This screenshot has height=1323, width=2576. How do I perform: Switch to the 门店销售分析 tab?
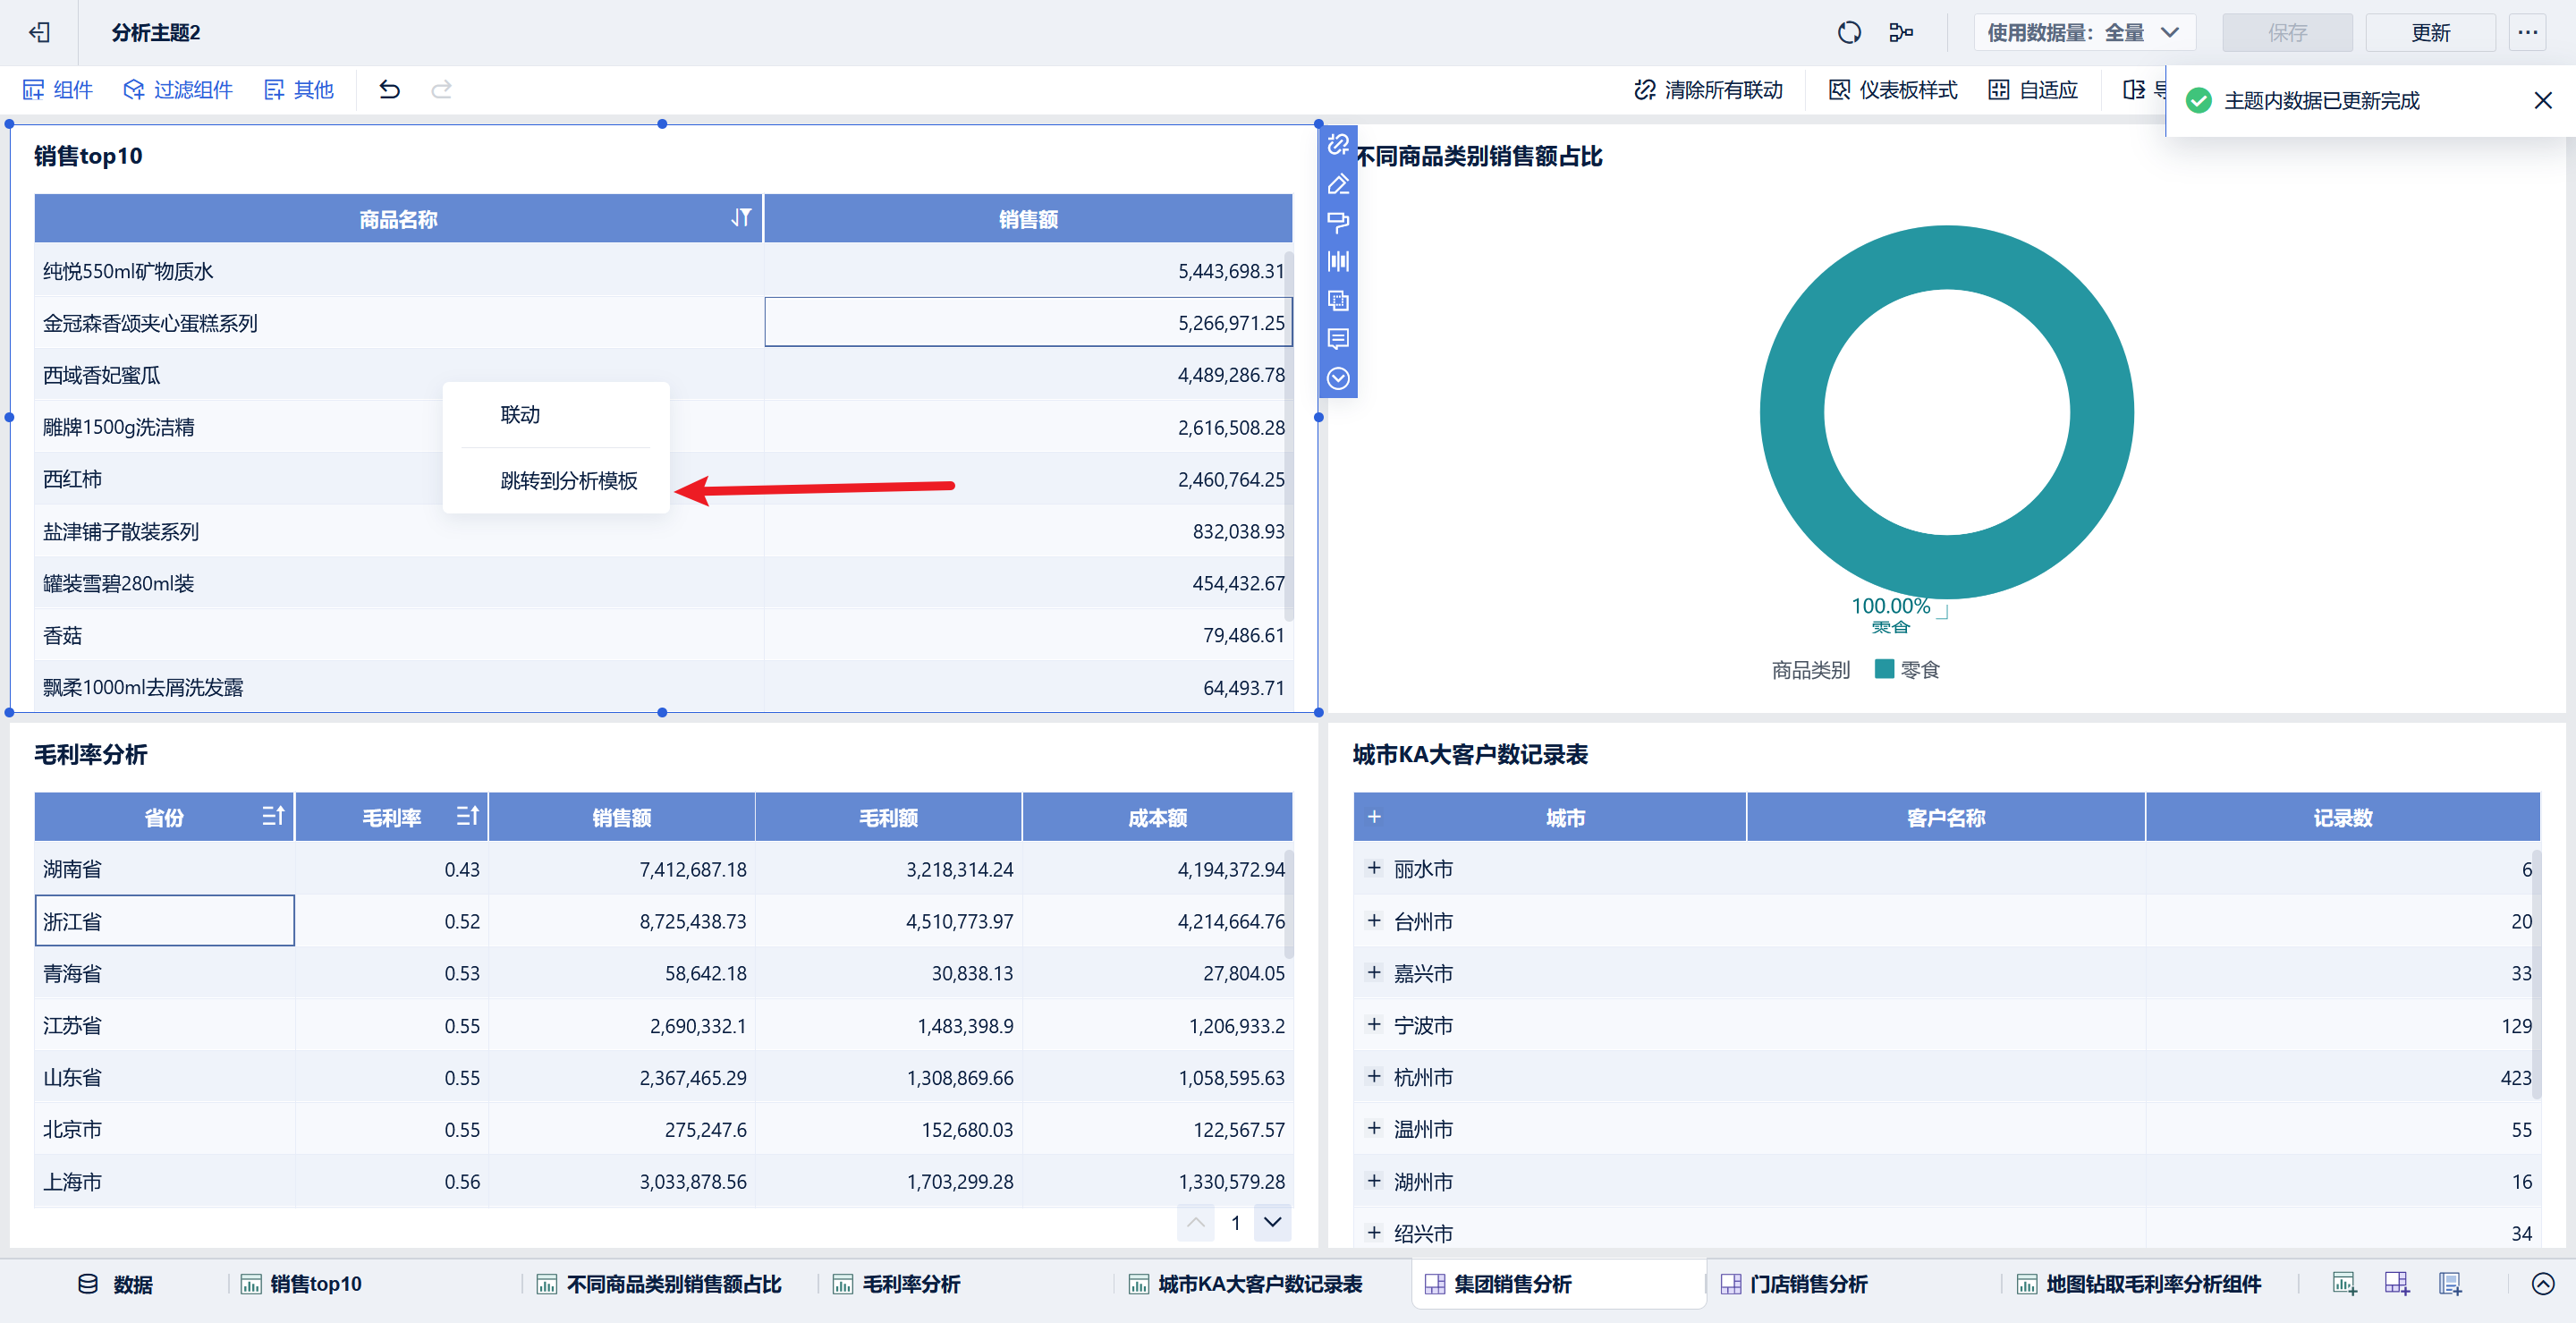tap(1806, 1284)
